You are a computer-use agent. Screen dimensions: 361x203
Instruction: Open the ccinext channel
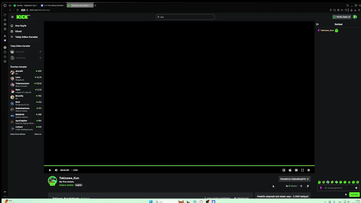tap(26, 128)
